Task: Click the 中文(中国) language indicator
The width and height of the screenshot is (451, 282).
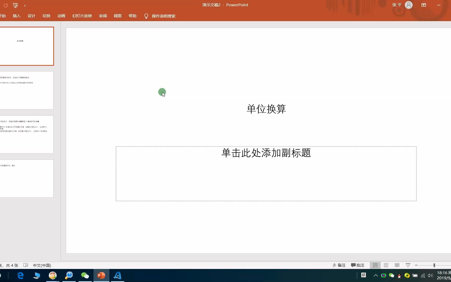Action: (42, 265)
